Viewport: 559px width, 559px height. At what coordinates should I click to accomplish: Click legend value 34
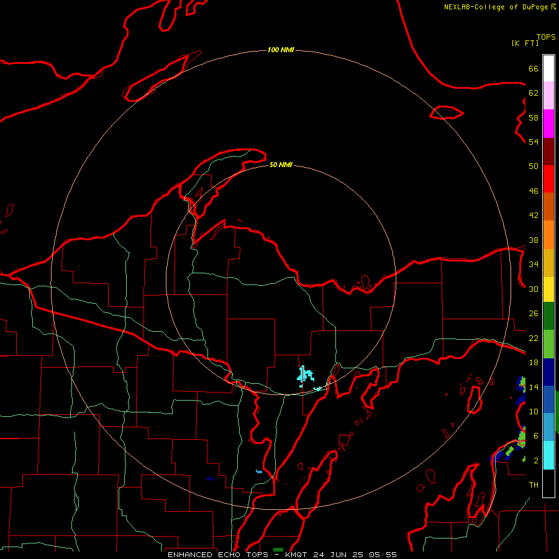(534, 264)
